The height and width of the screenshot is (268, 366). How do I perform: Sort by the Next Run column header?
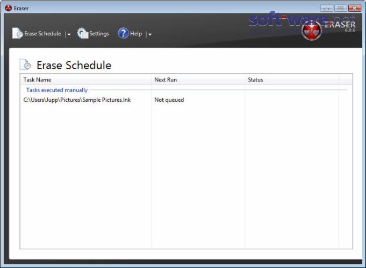(x=198, y=80)
